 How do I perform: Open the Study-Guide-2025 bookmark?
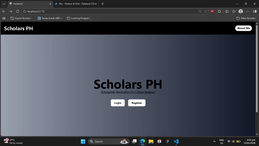(50, 18)
